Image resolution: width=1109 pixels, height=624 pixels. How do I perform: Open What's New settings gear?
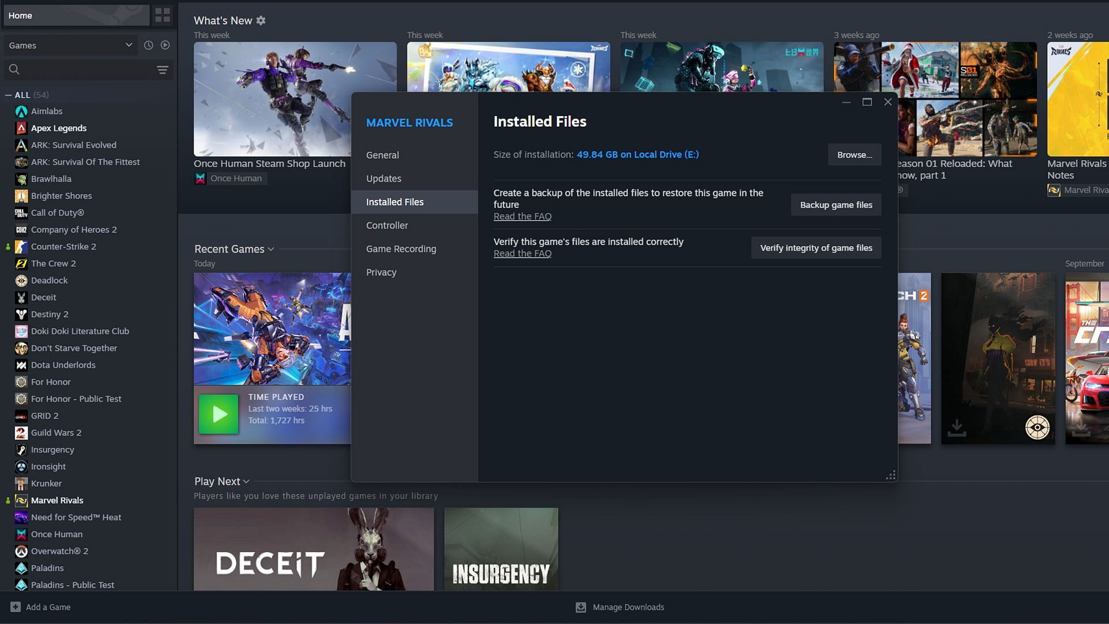[261, 20]
